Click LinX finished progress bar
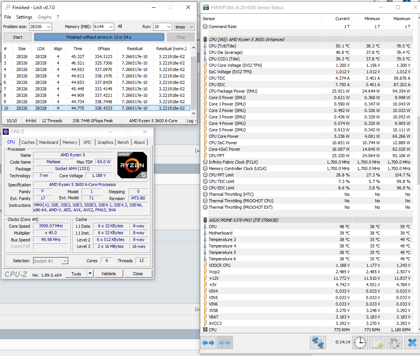420x356 pixels. (x=99, y=37)
